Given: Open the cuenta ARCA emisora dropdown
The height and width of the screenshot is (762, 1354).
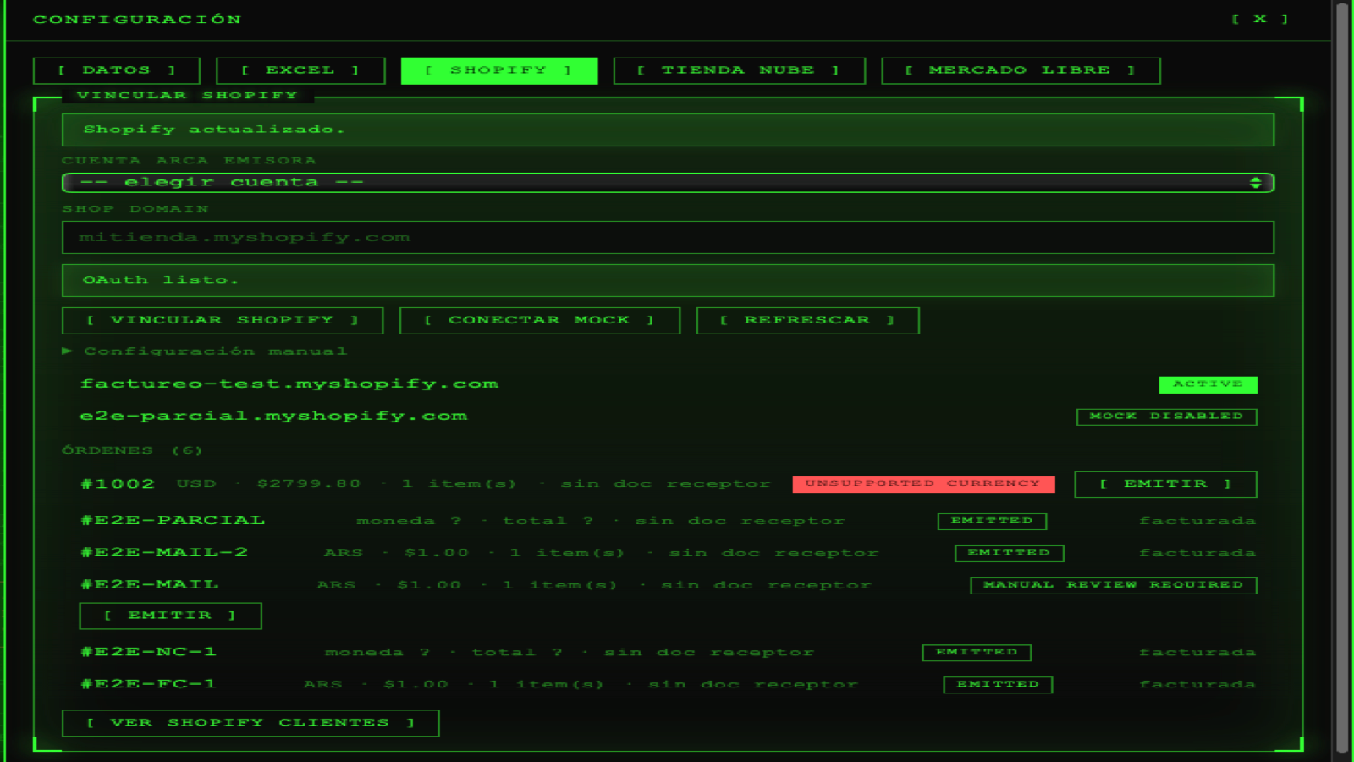Looking at the screenshot, I should click(668, 182).
